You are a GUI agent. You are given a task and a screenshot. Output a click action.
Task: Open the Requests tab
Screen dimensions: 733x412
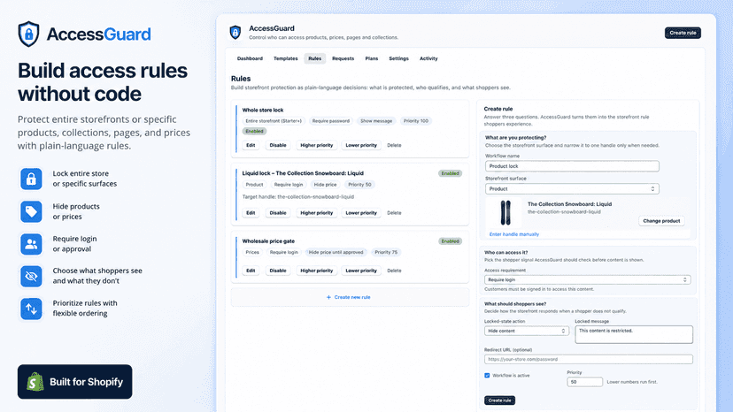343,58
